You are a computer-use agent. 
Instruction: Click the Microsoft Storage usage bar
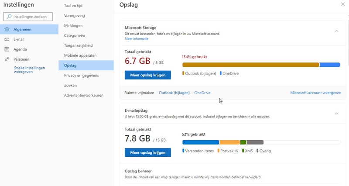click(261, 65)
